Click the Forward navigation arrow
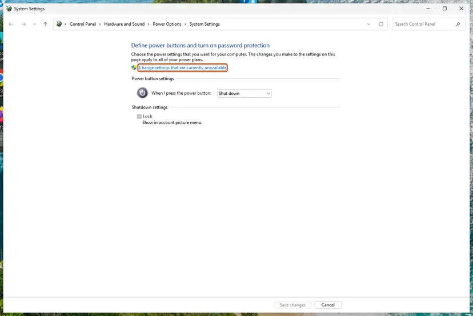The height and width of the screenshot is (316, 473). coord(23,24)
